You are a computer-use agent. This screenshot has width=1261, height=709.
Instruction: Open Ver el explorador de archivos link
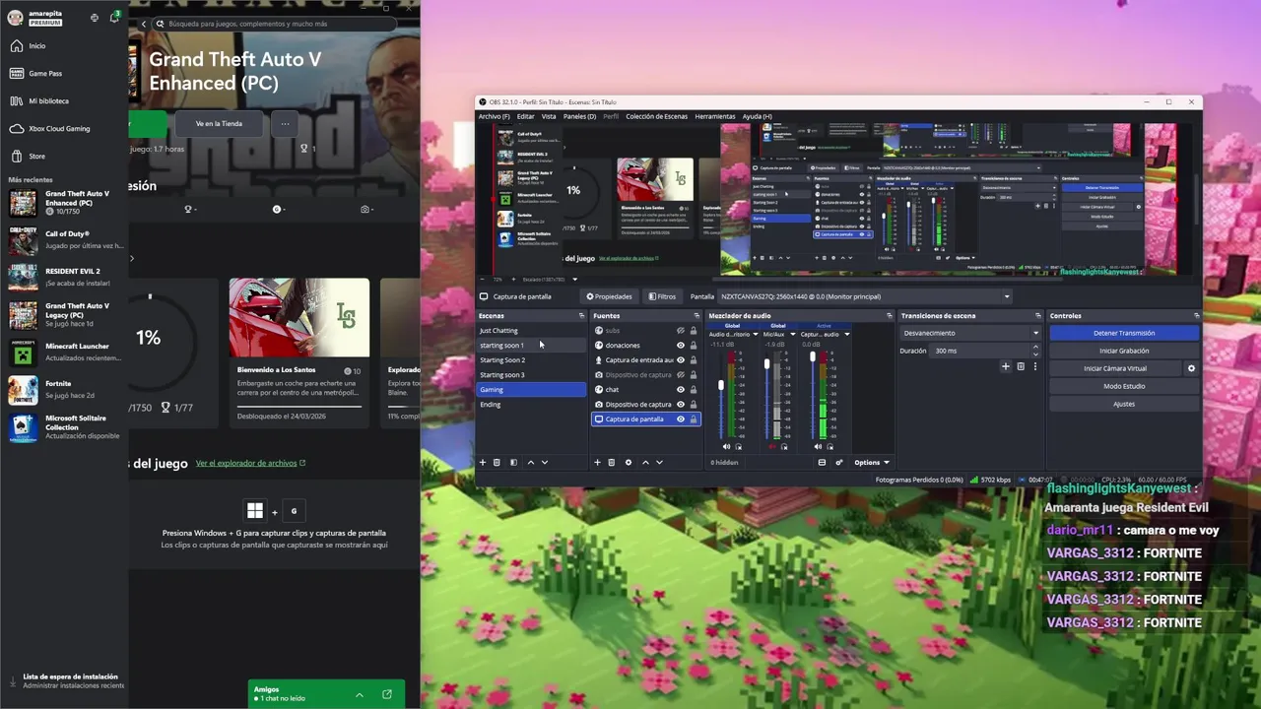pyautogui.click(x=250, y=463)
